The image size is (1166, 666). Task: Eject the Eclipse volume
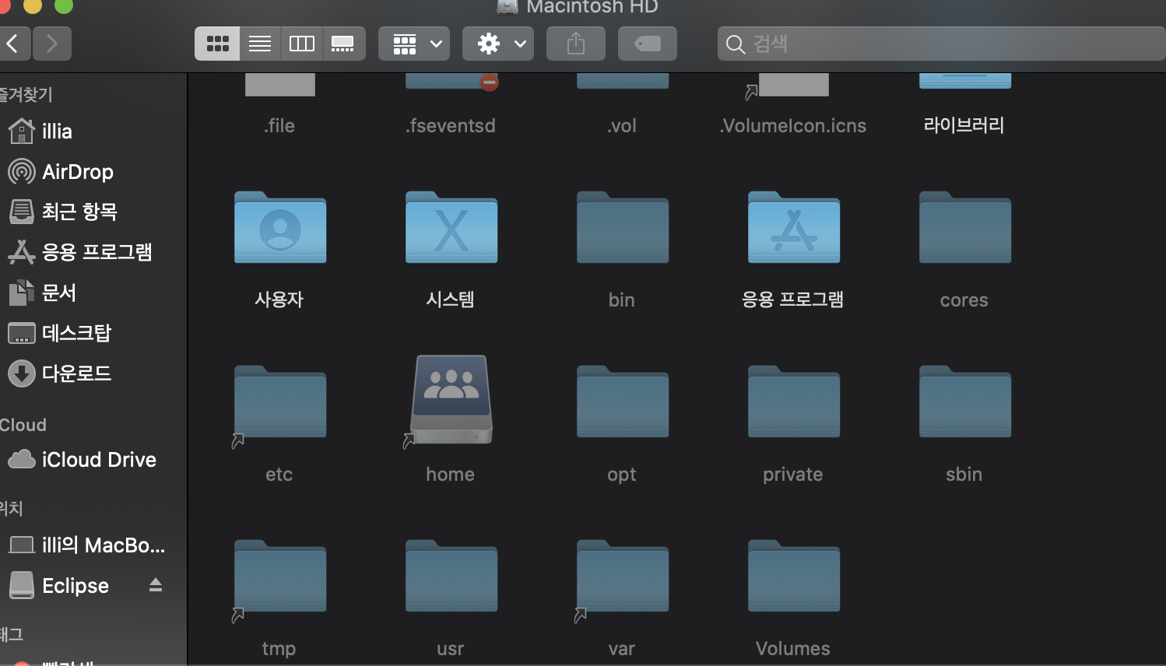[156, 585]
